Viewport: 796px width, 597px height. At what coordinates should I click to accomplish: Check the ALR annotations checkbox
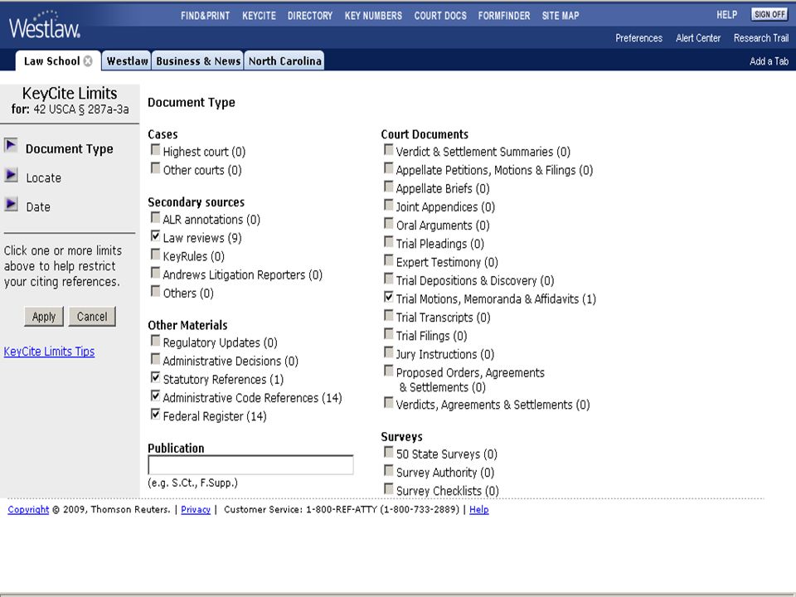[x=155, y=217]
